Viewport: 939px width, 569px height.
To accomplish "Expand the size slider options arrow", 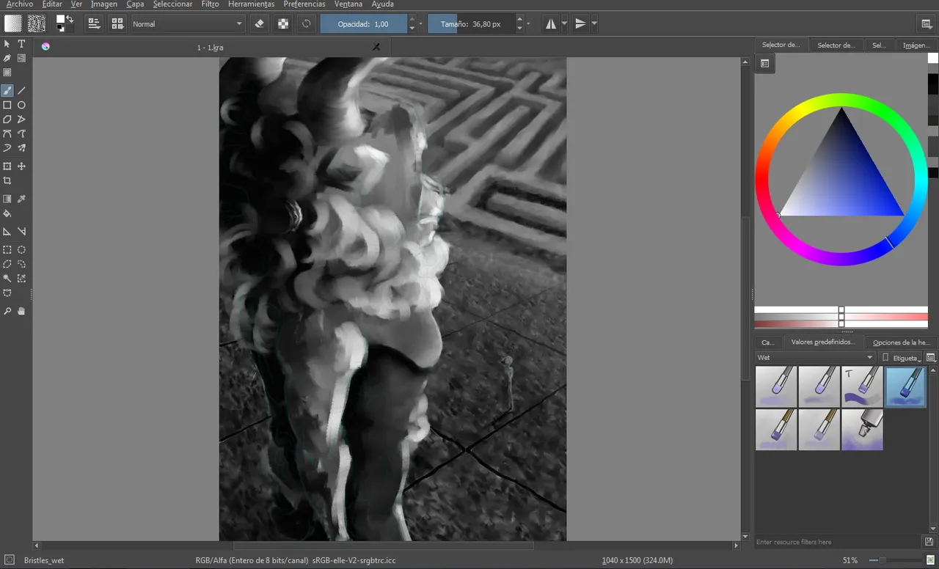I will click(528, 23).
